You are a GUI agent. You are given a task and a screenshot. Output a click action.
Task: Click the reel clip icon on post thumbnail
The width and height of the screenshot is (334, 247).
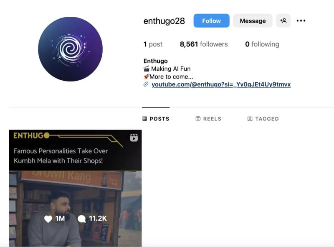pyautogui.click(x=134, y=138)
